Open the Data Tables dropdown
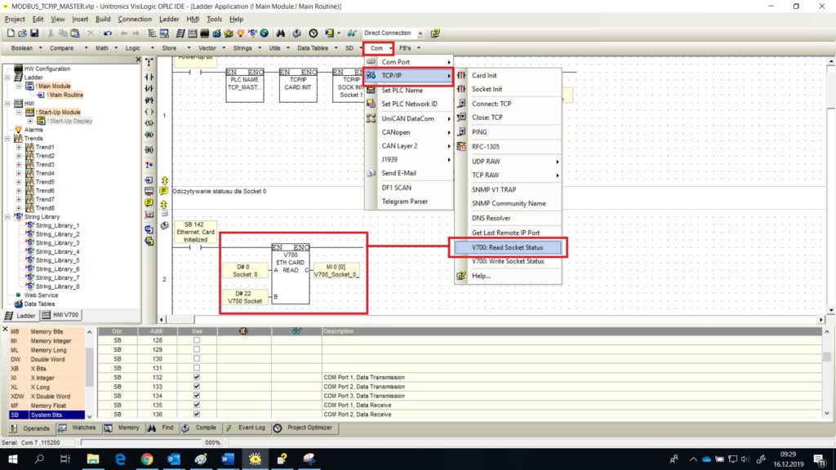 318,48
